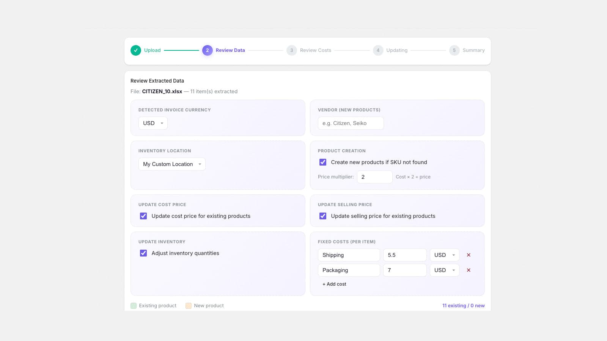607x341 pixels.
Task: Click the Vendor (New Products) label
Action: (349, 110)
